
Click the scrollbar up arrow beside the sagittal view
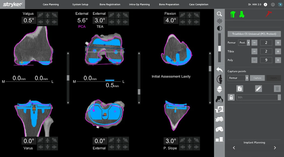210,53
